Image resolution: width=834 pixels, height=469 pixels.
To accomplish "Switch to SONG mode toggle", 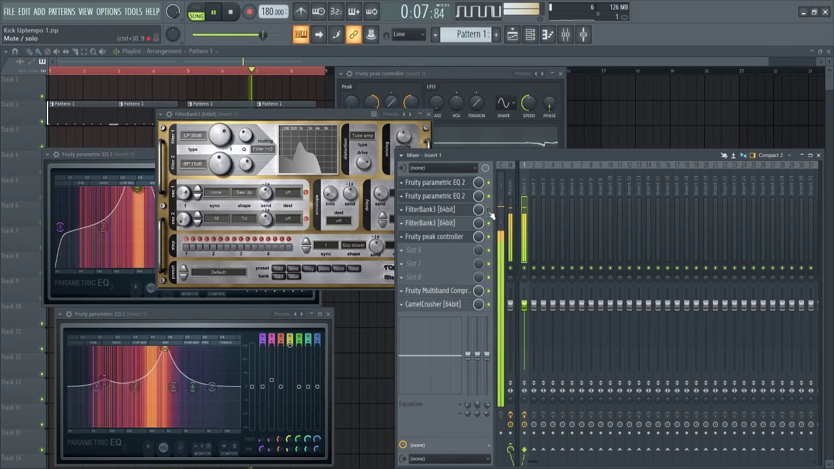I will click(x=196, y=16).
